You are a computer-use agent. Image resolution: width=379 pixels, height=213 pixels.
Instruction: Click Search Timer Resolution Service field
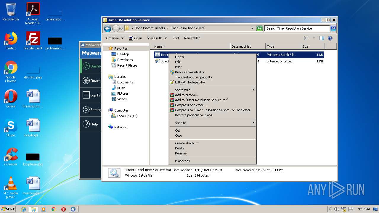297,28
